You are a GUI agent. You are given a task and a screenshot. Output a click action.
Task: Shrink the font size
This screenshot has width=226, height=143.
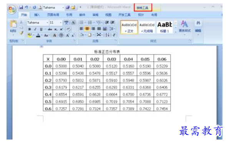click(x=73, y=35)
